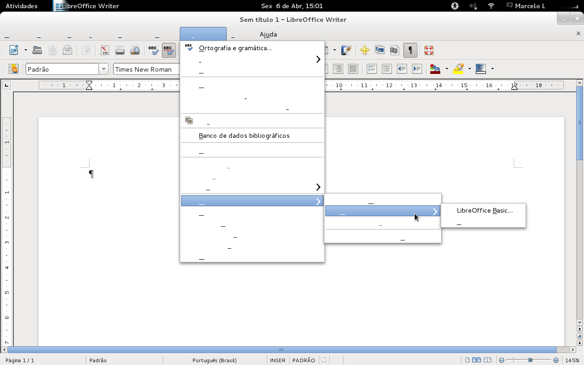This screenshot has height=365, width=584.
Task: Click the tab stop type button on the ruler
Action: coord(6,85)
